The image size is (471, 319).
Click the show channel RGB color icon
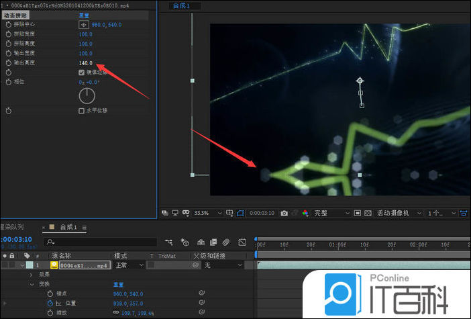[305, 213]
